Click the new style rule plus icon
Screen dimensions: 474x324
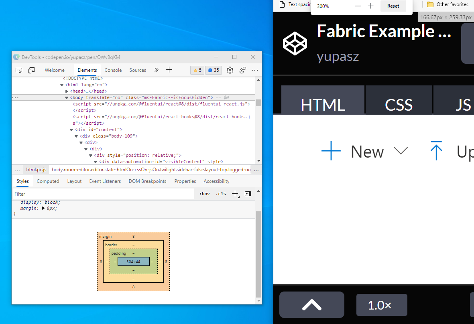[x=235, y=194]
